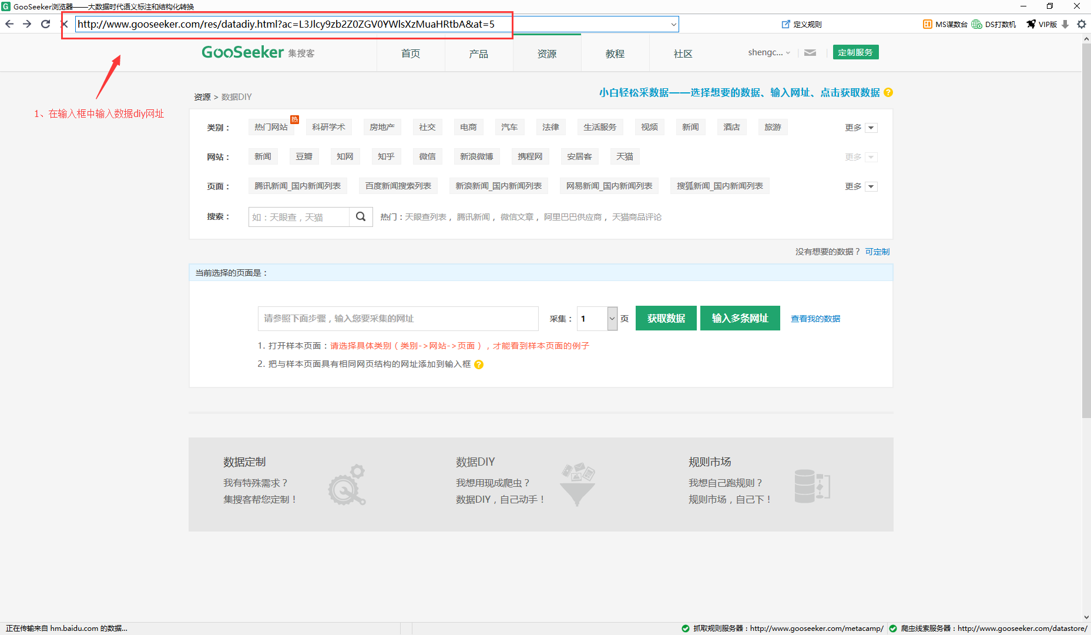1091x635 pixels.
Task: Select the 旅游 category
Action: coord(773,127)
